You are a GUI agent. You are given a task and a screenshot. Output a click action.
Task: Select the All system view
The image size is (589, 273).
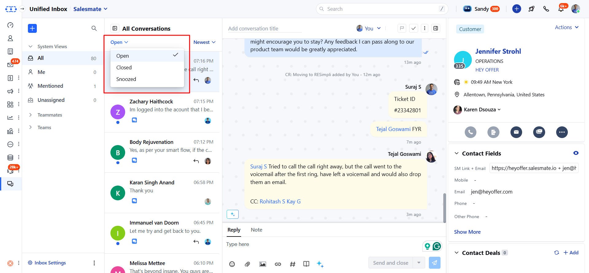[63, 58]
